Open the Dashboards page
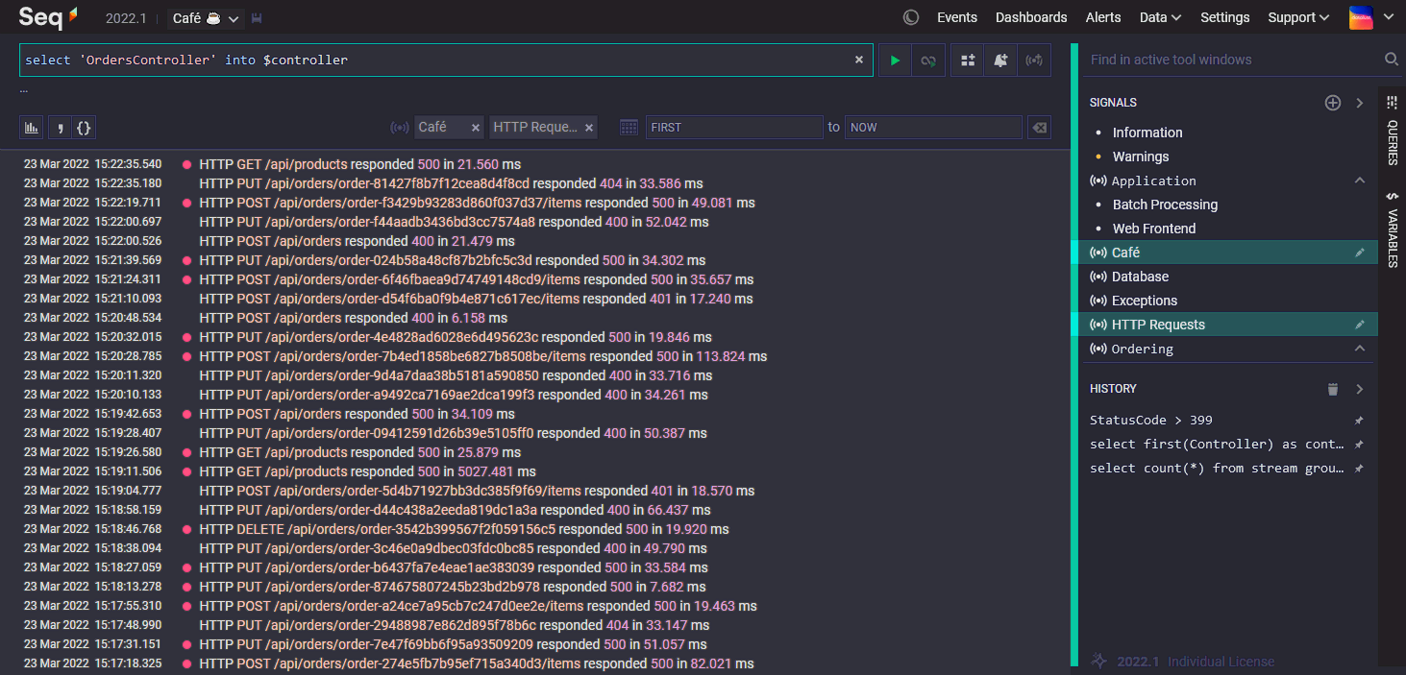Viewport: 1406px width, 675px height. 1031,17
